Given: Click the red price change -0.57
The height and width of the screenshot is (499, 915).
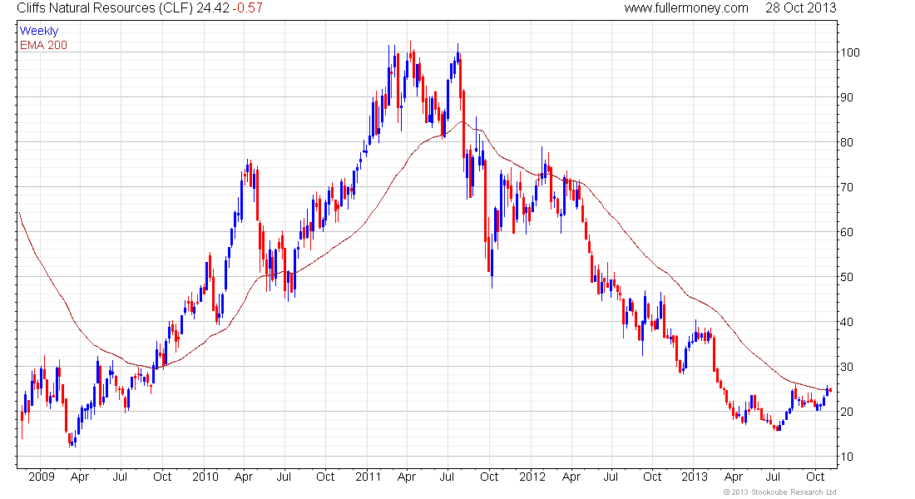Looking at the screenshot, I should click(x=246, y=8).
